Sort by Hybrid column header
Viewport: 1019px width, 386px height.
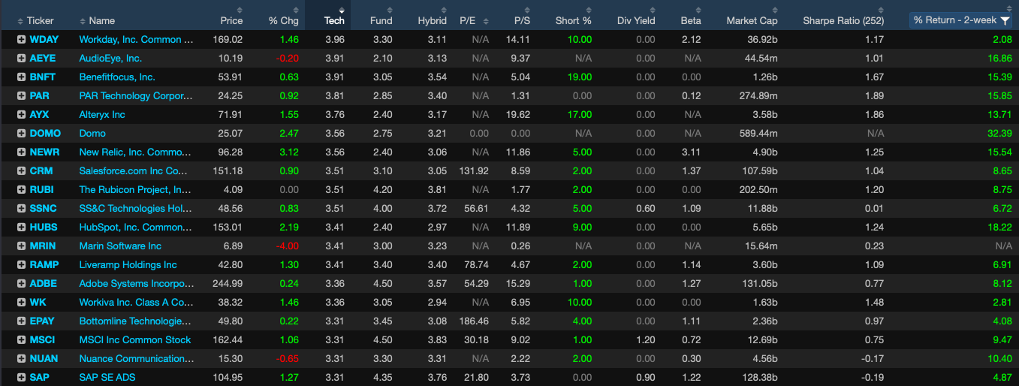click(433, 20)
